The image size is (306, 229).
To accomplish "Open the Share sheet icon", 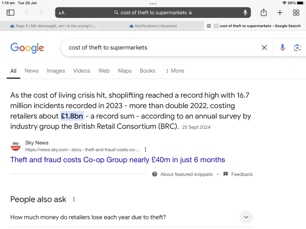I will click(x=264, y=13).
